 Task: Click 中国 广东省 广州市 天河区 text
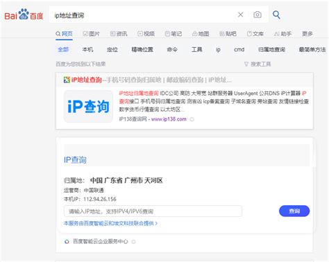point(126,180)
